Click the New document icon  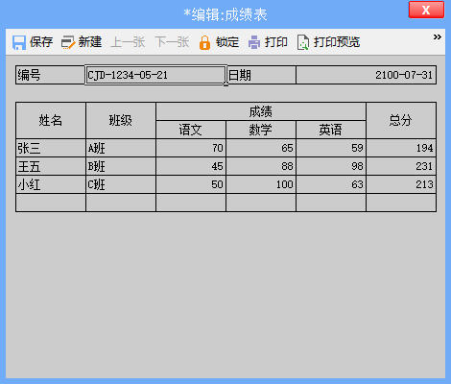[x=68, y=42]
